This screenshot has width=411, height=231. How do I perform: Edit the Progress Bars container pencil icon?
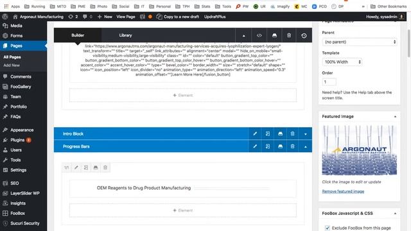tap(255, 146)
